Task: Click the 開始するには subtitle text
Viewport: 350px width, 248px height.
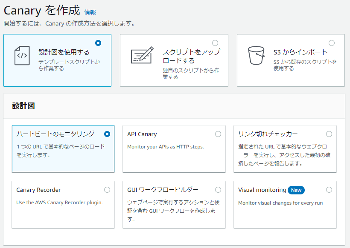Action: (x=69, y=23)
